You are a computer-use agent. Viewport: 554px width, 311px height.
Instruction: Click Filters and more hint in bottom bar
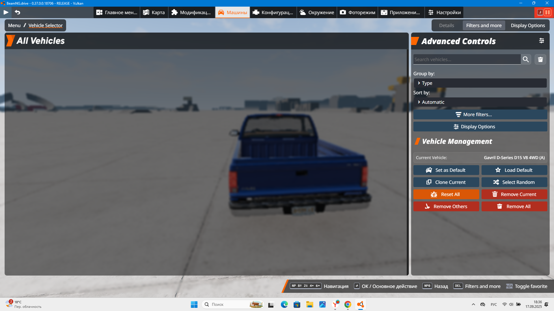pos(477,286)
